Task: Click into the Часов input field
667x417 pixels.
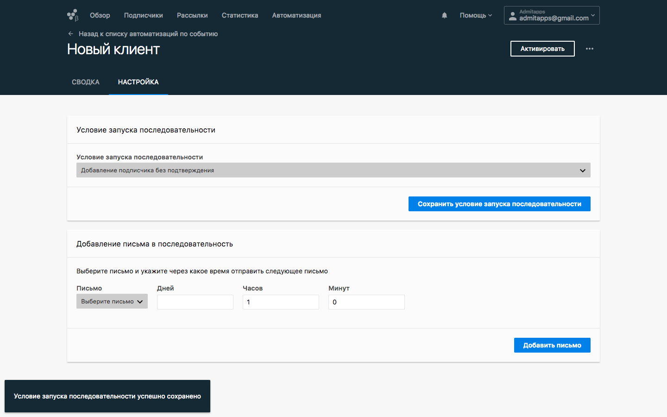Action: click(281, 302)
